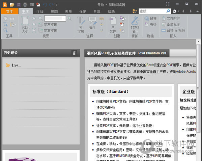Undo the last action

click(45, 5)
